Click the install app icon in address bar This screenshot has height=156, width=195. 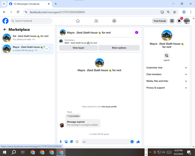pyautogui.click(x=162, y=12)
